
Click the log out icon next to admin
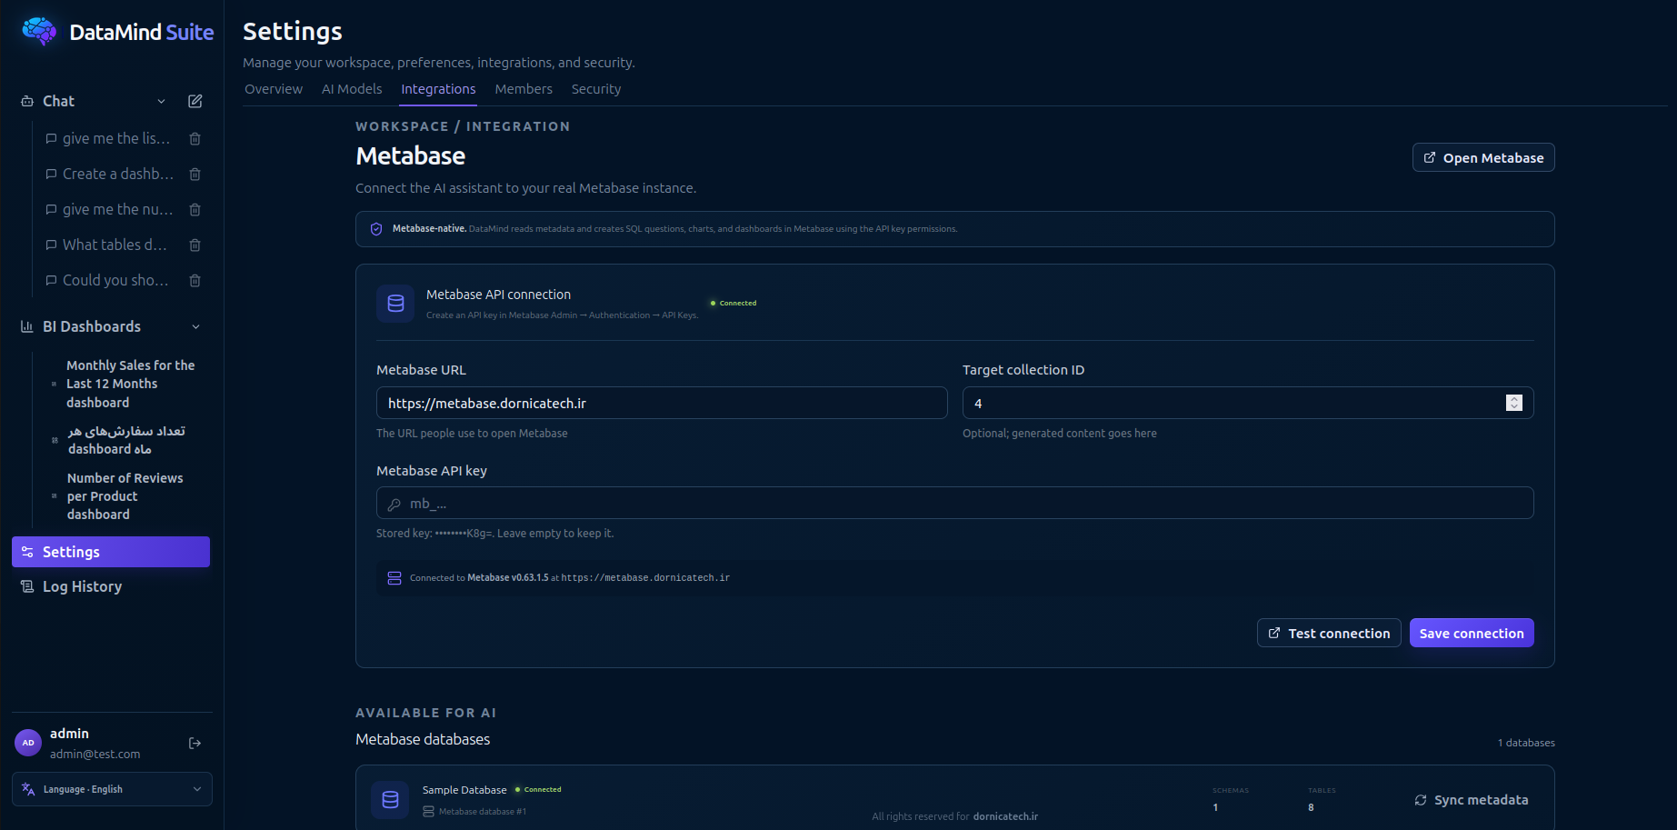click(195, 743)
